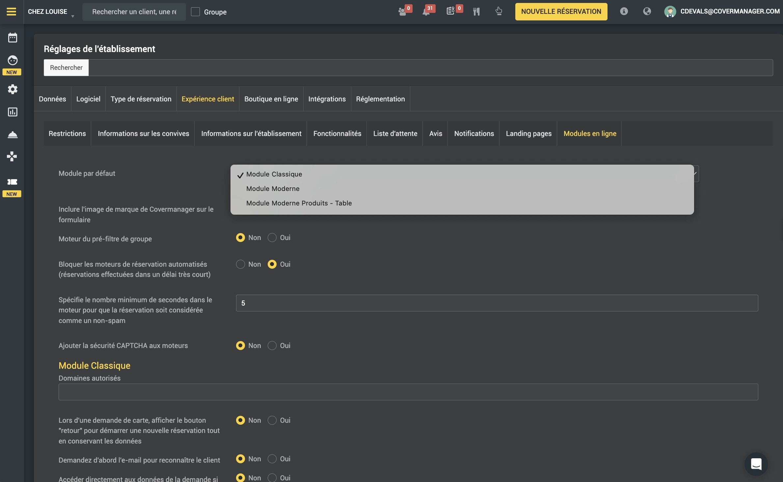Select Oui for Moteur du pré-filtre de groupe
Image resolution: width=783 pixels, height=482 pixels.
tap(272, 238)
